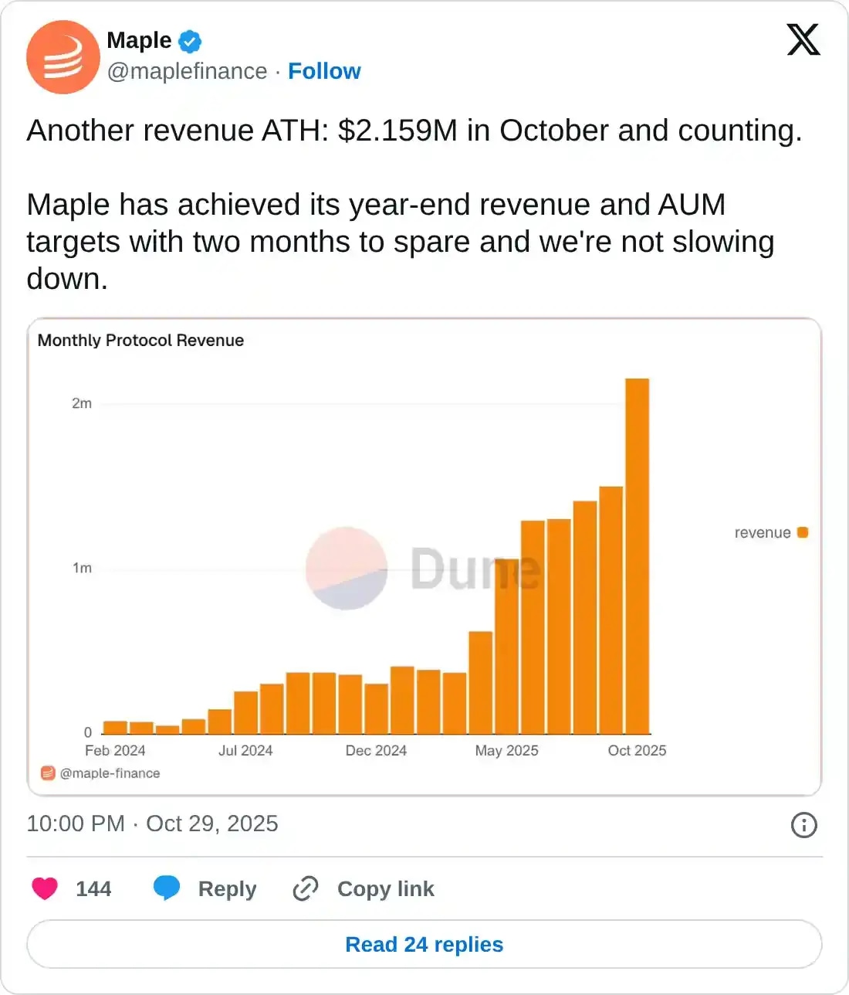
Task: Select the @maplefinance handle
Action: pyautogui.click(x=187, y=71)
